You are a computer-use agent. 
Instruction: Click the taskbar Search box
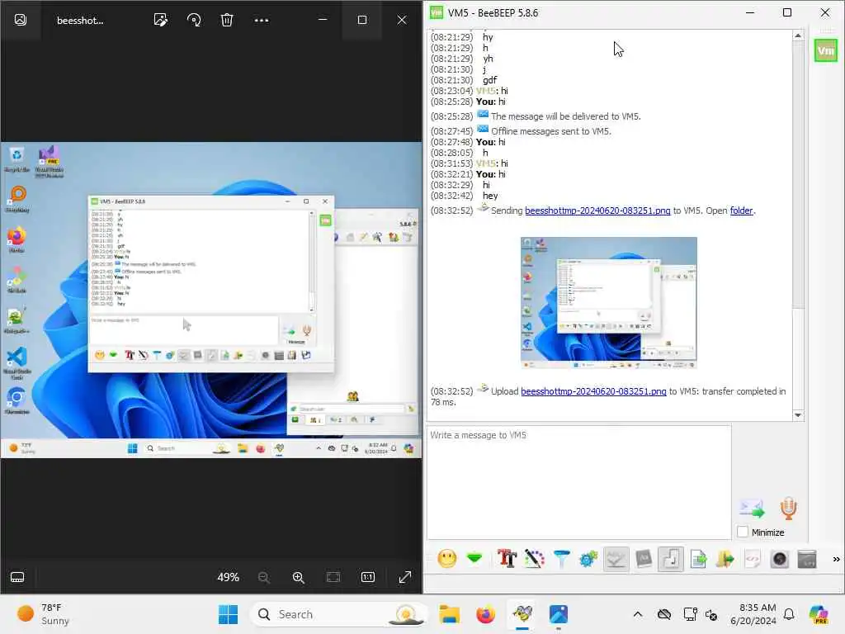click(338, 614)
